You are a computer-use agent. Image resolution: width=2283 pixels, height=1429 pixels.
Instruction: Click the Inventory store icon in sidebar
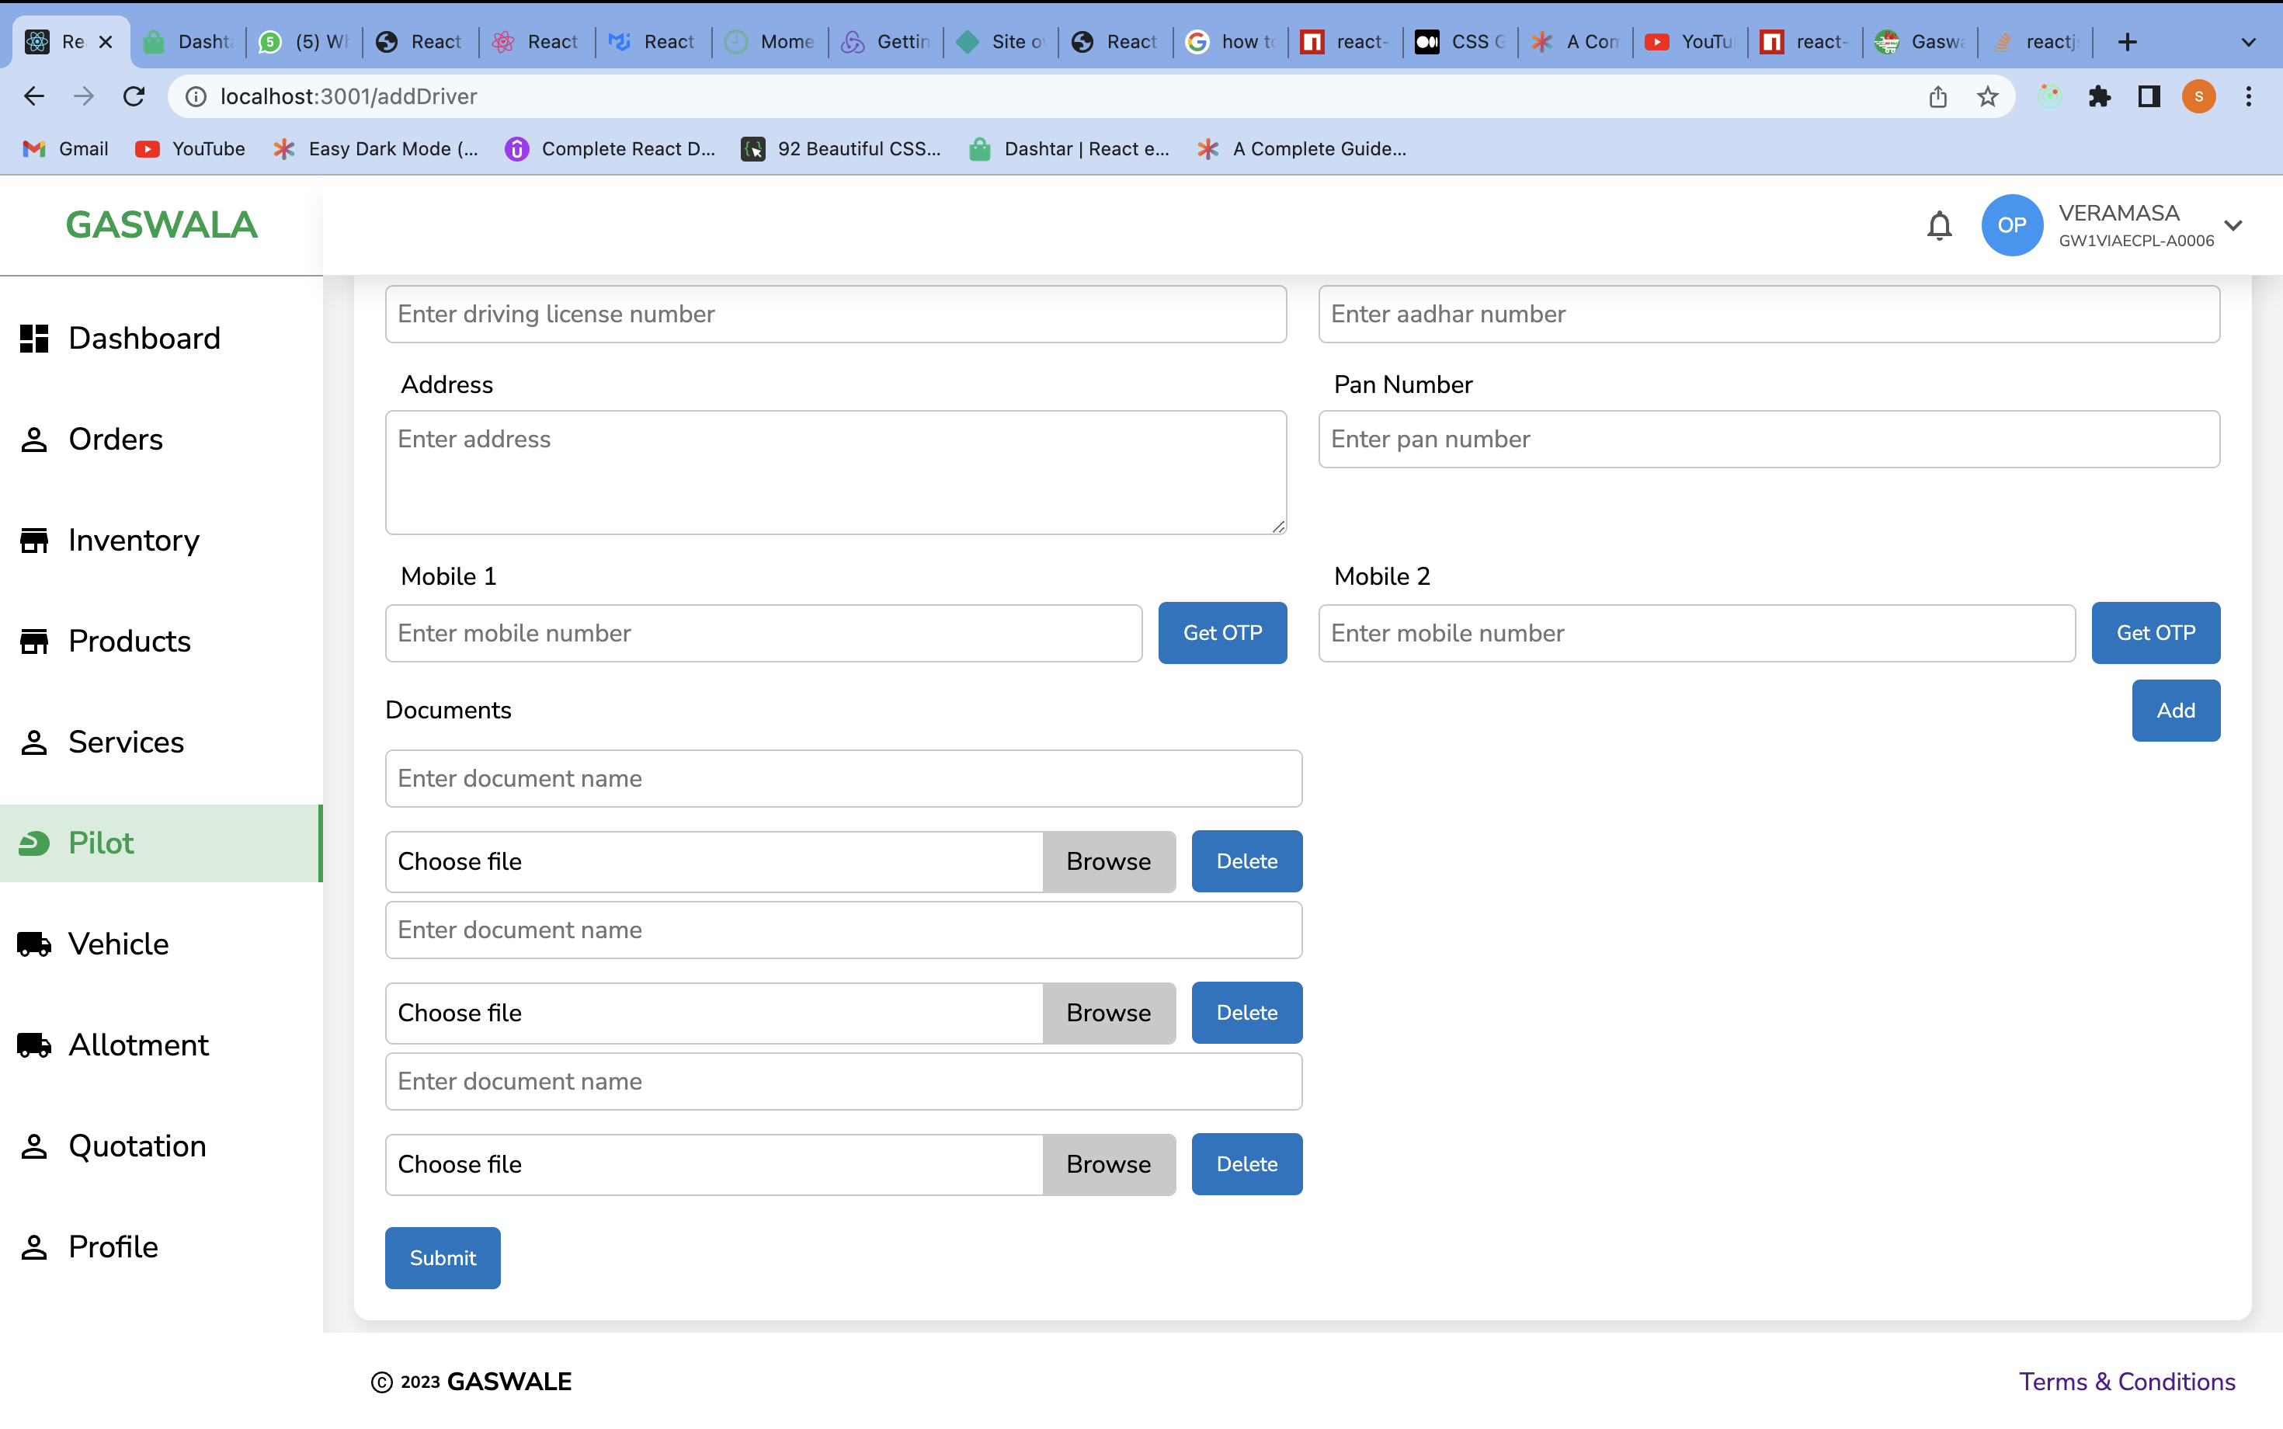(34, 541)
